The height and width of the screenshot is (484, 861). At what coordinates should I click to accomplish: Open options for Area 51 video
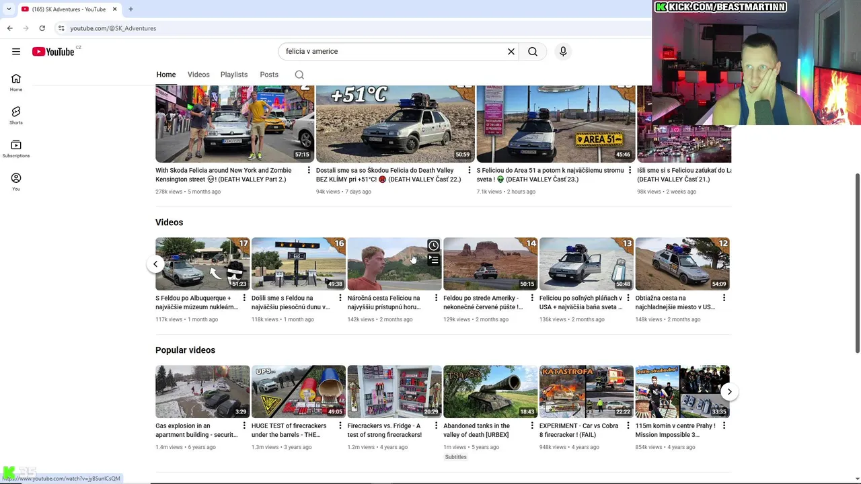click(630, 171)
